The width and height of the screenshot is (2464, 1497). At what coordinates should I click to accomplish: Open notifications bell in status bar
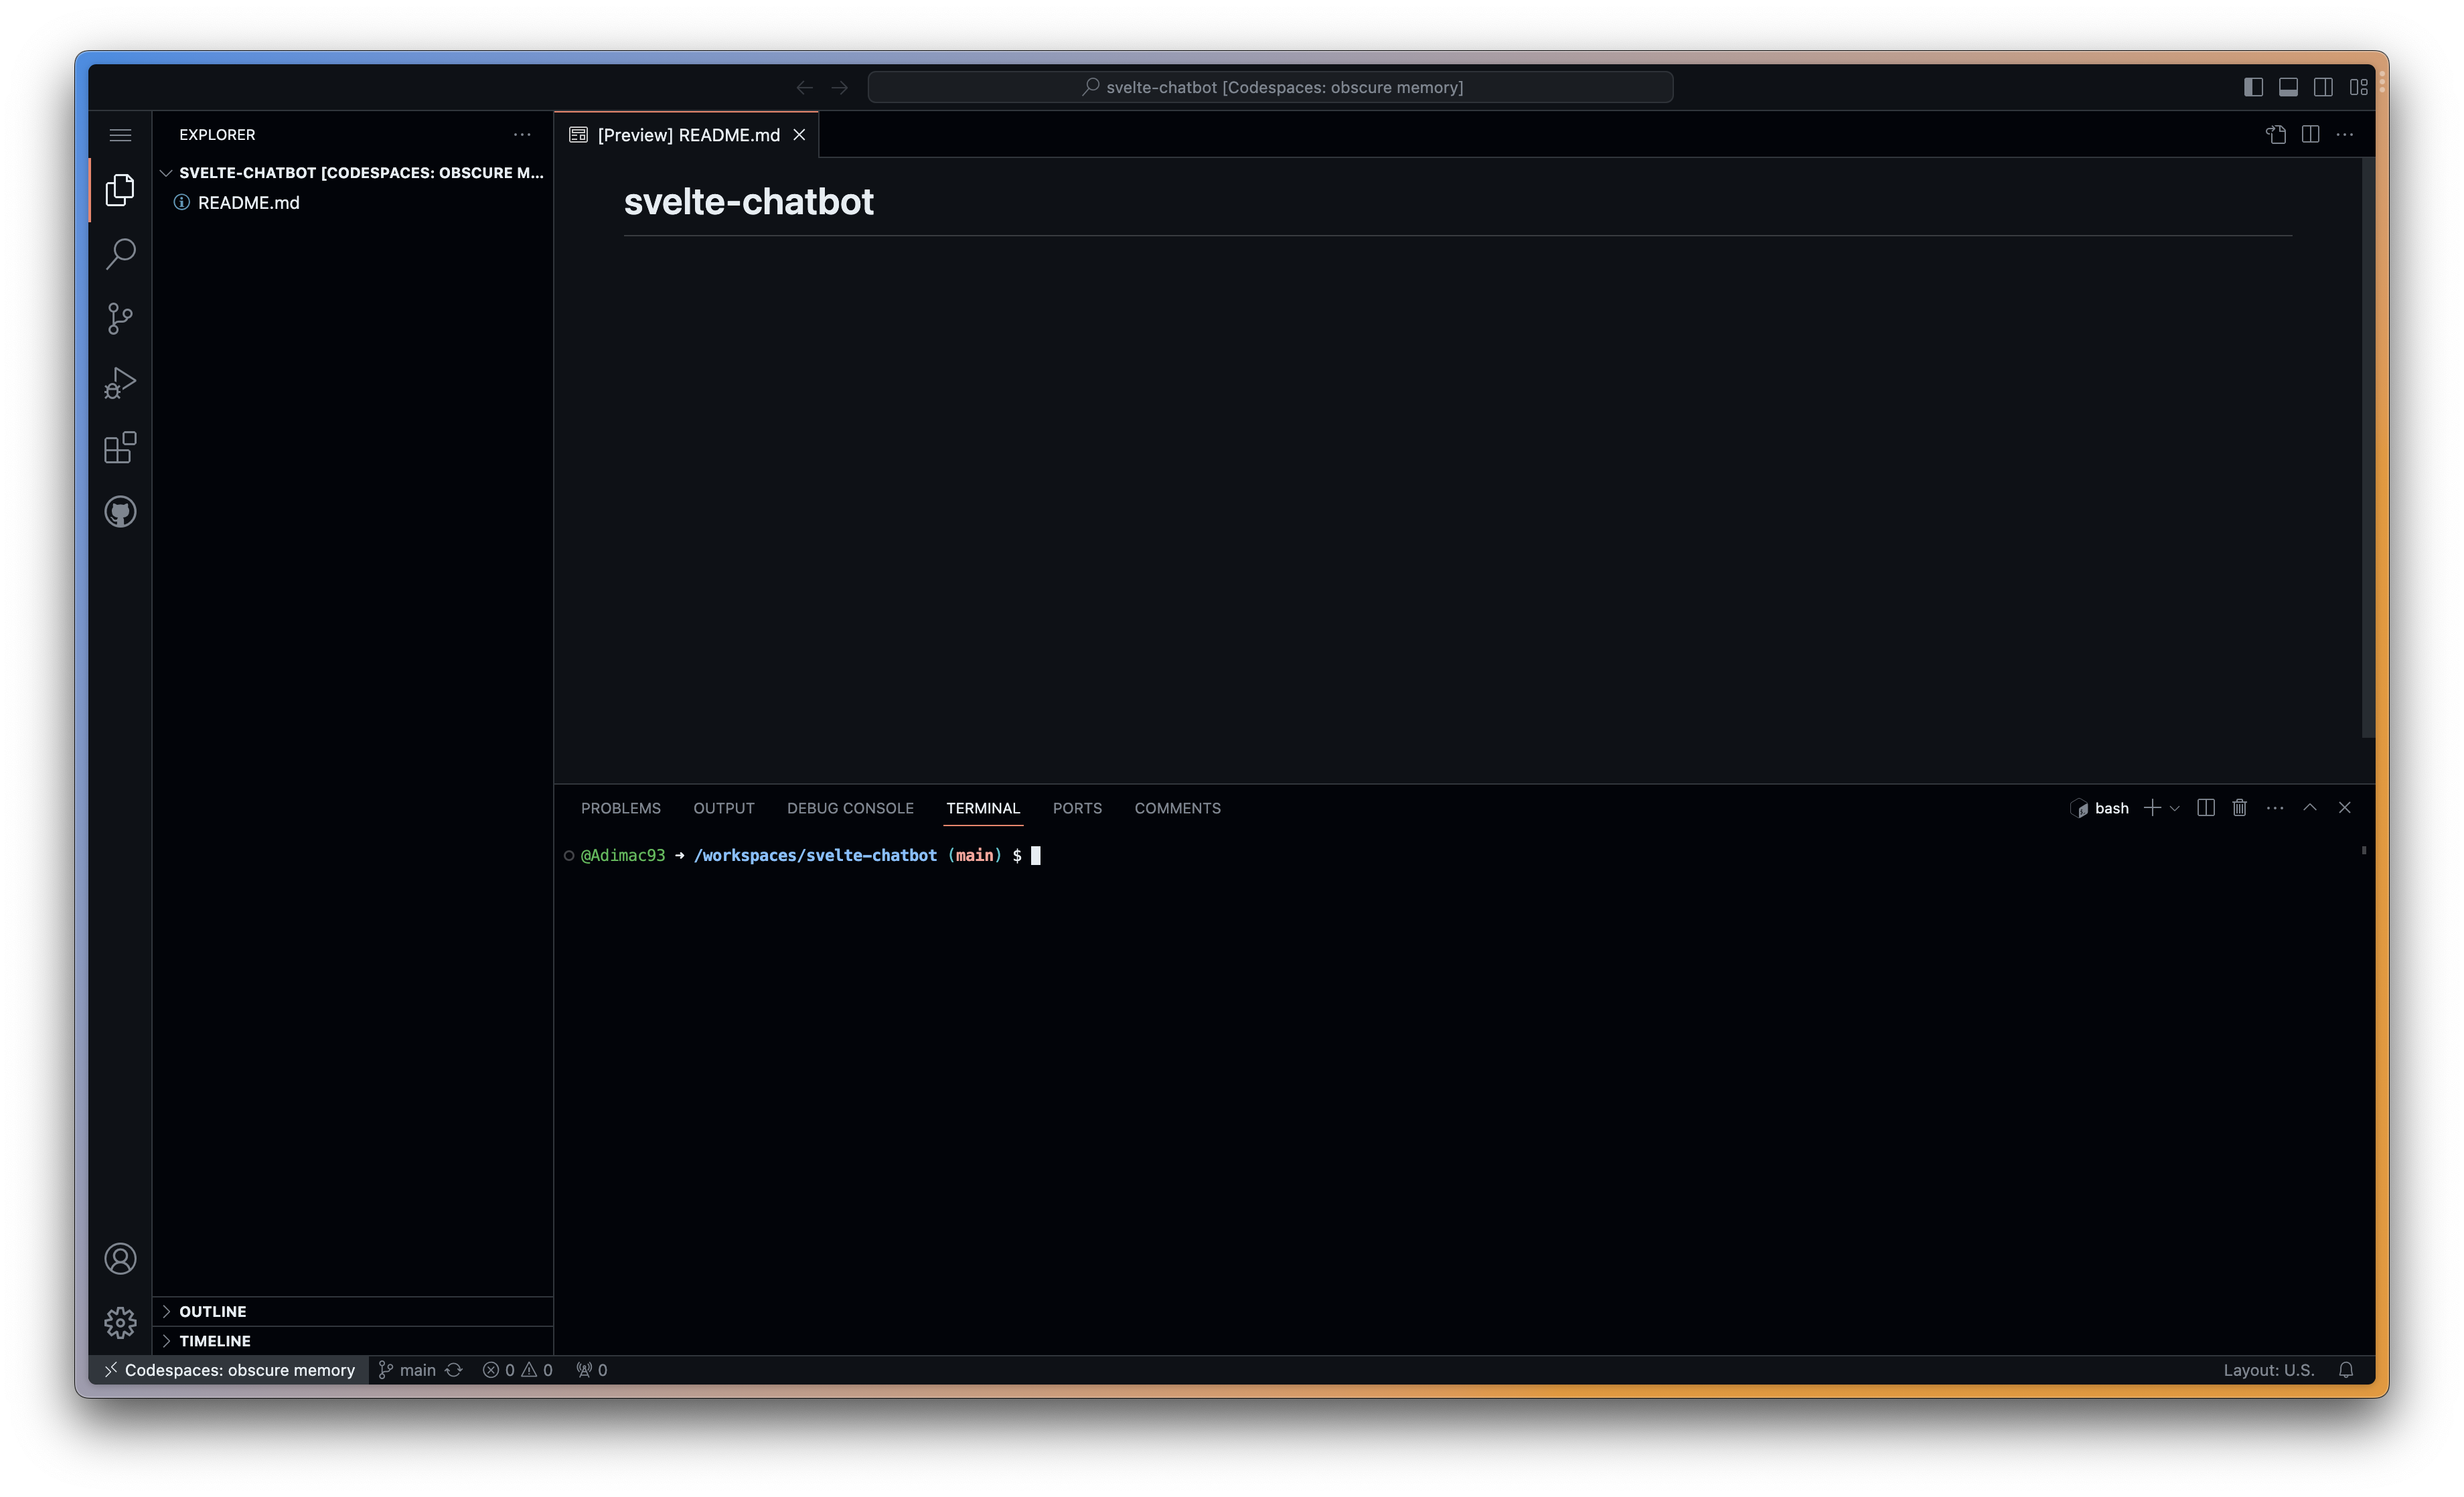pyautogui.click(x=2346, y=1369)
